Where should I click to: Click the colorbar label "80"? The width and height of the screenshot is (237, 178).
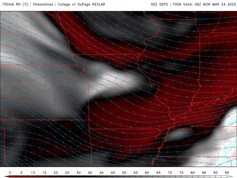(193, 173)
